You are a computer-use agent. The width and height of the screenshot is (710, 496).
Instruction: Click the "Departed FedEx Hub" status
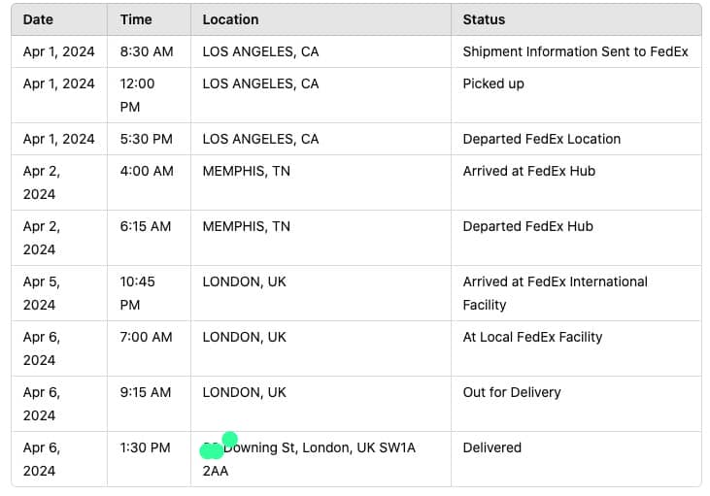[527, 226]
